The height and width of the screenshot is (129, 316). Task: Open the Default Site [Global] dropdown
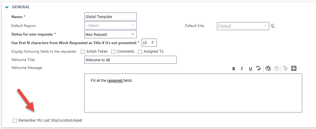[243, 26]
